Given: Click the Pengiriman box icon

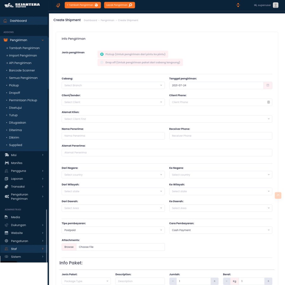Looking at the screenshot, I should point(6,40).
